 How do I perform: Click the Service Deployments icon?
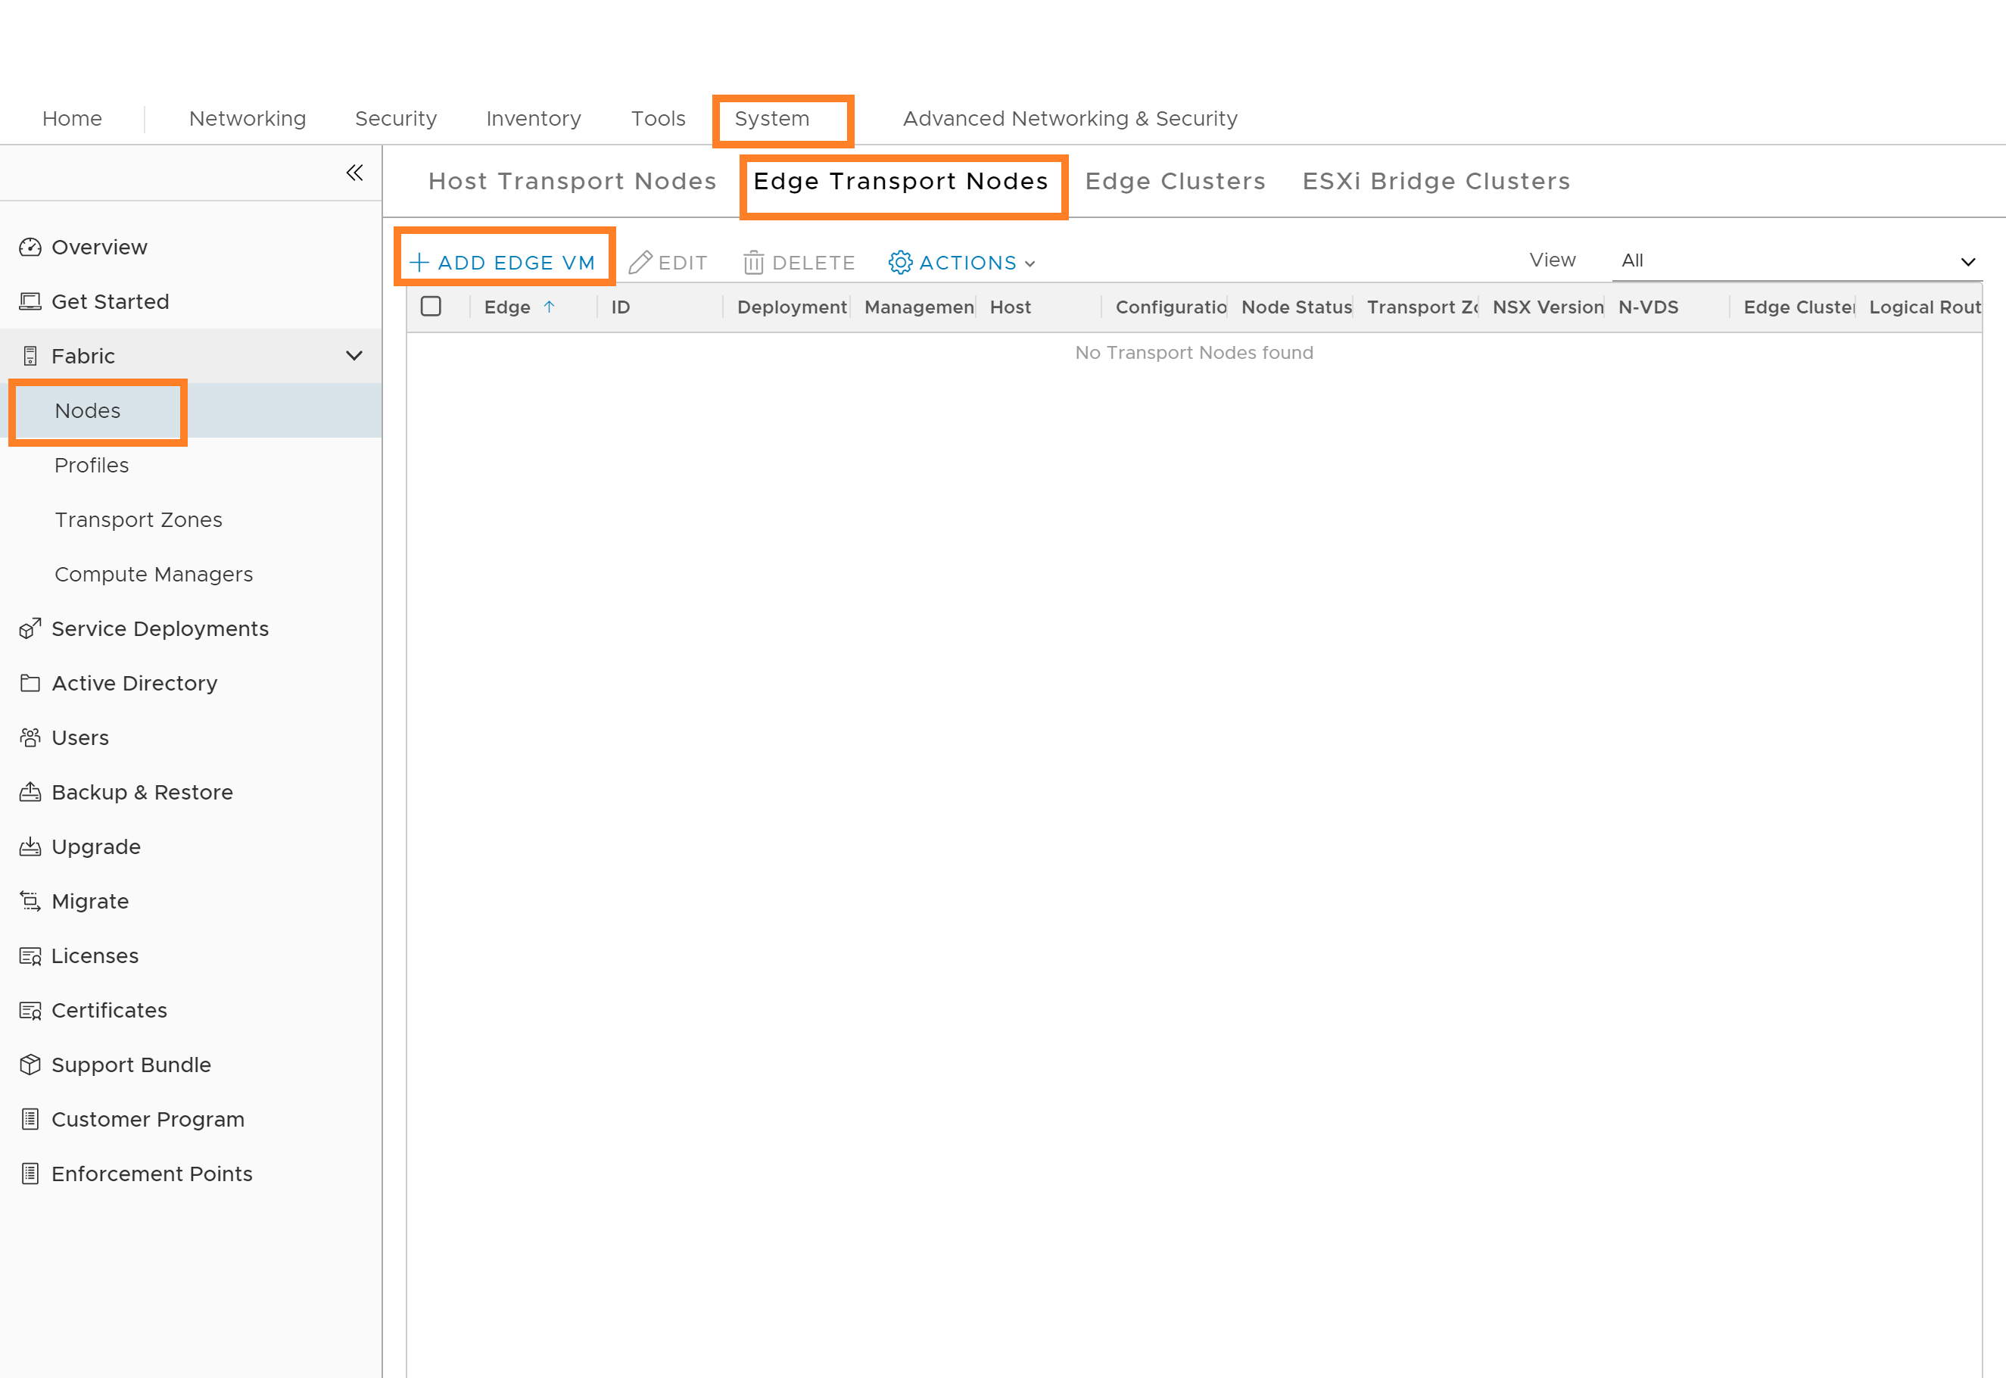pyautogui.click(x=30, y=628)
